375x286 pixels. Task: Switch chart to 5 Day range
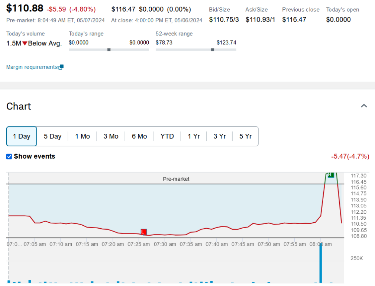52,136
